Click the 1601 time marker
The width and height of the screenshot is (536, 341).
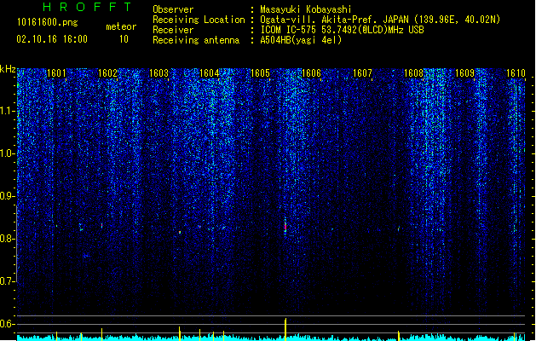click(x=56, y=72)
